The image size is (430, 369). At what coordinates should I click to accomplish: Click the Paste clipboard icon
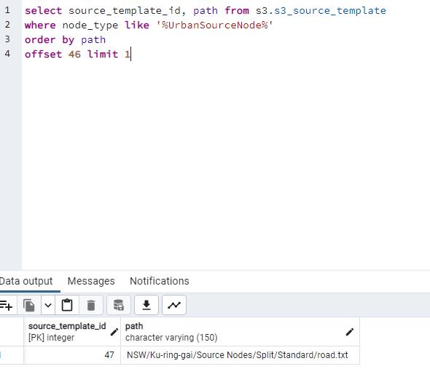[67, 305]
